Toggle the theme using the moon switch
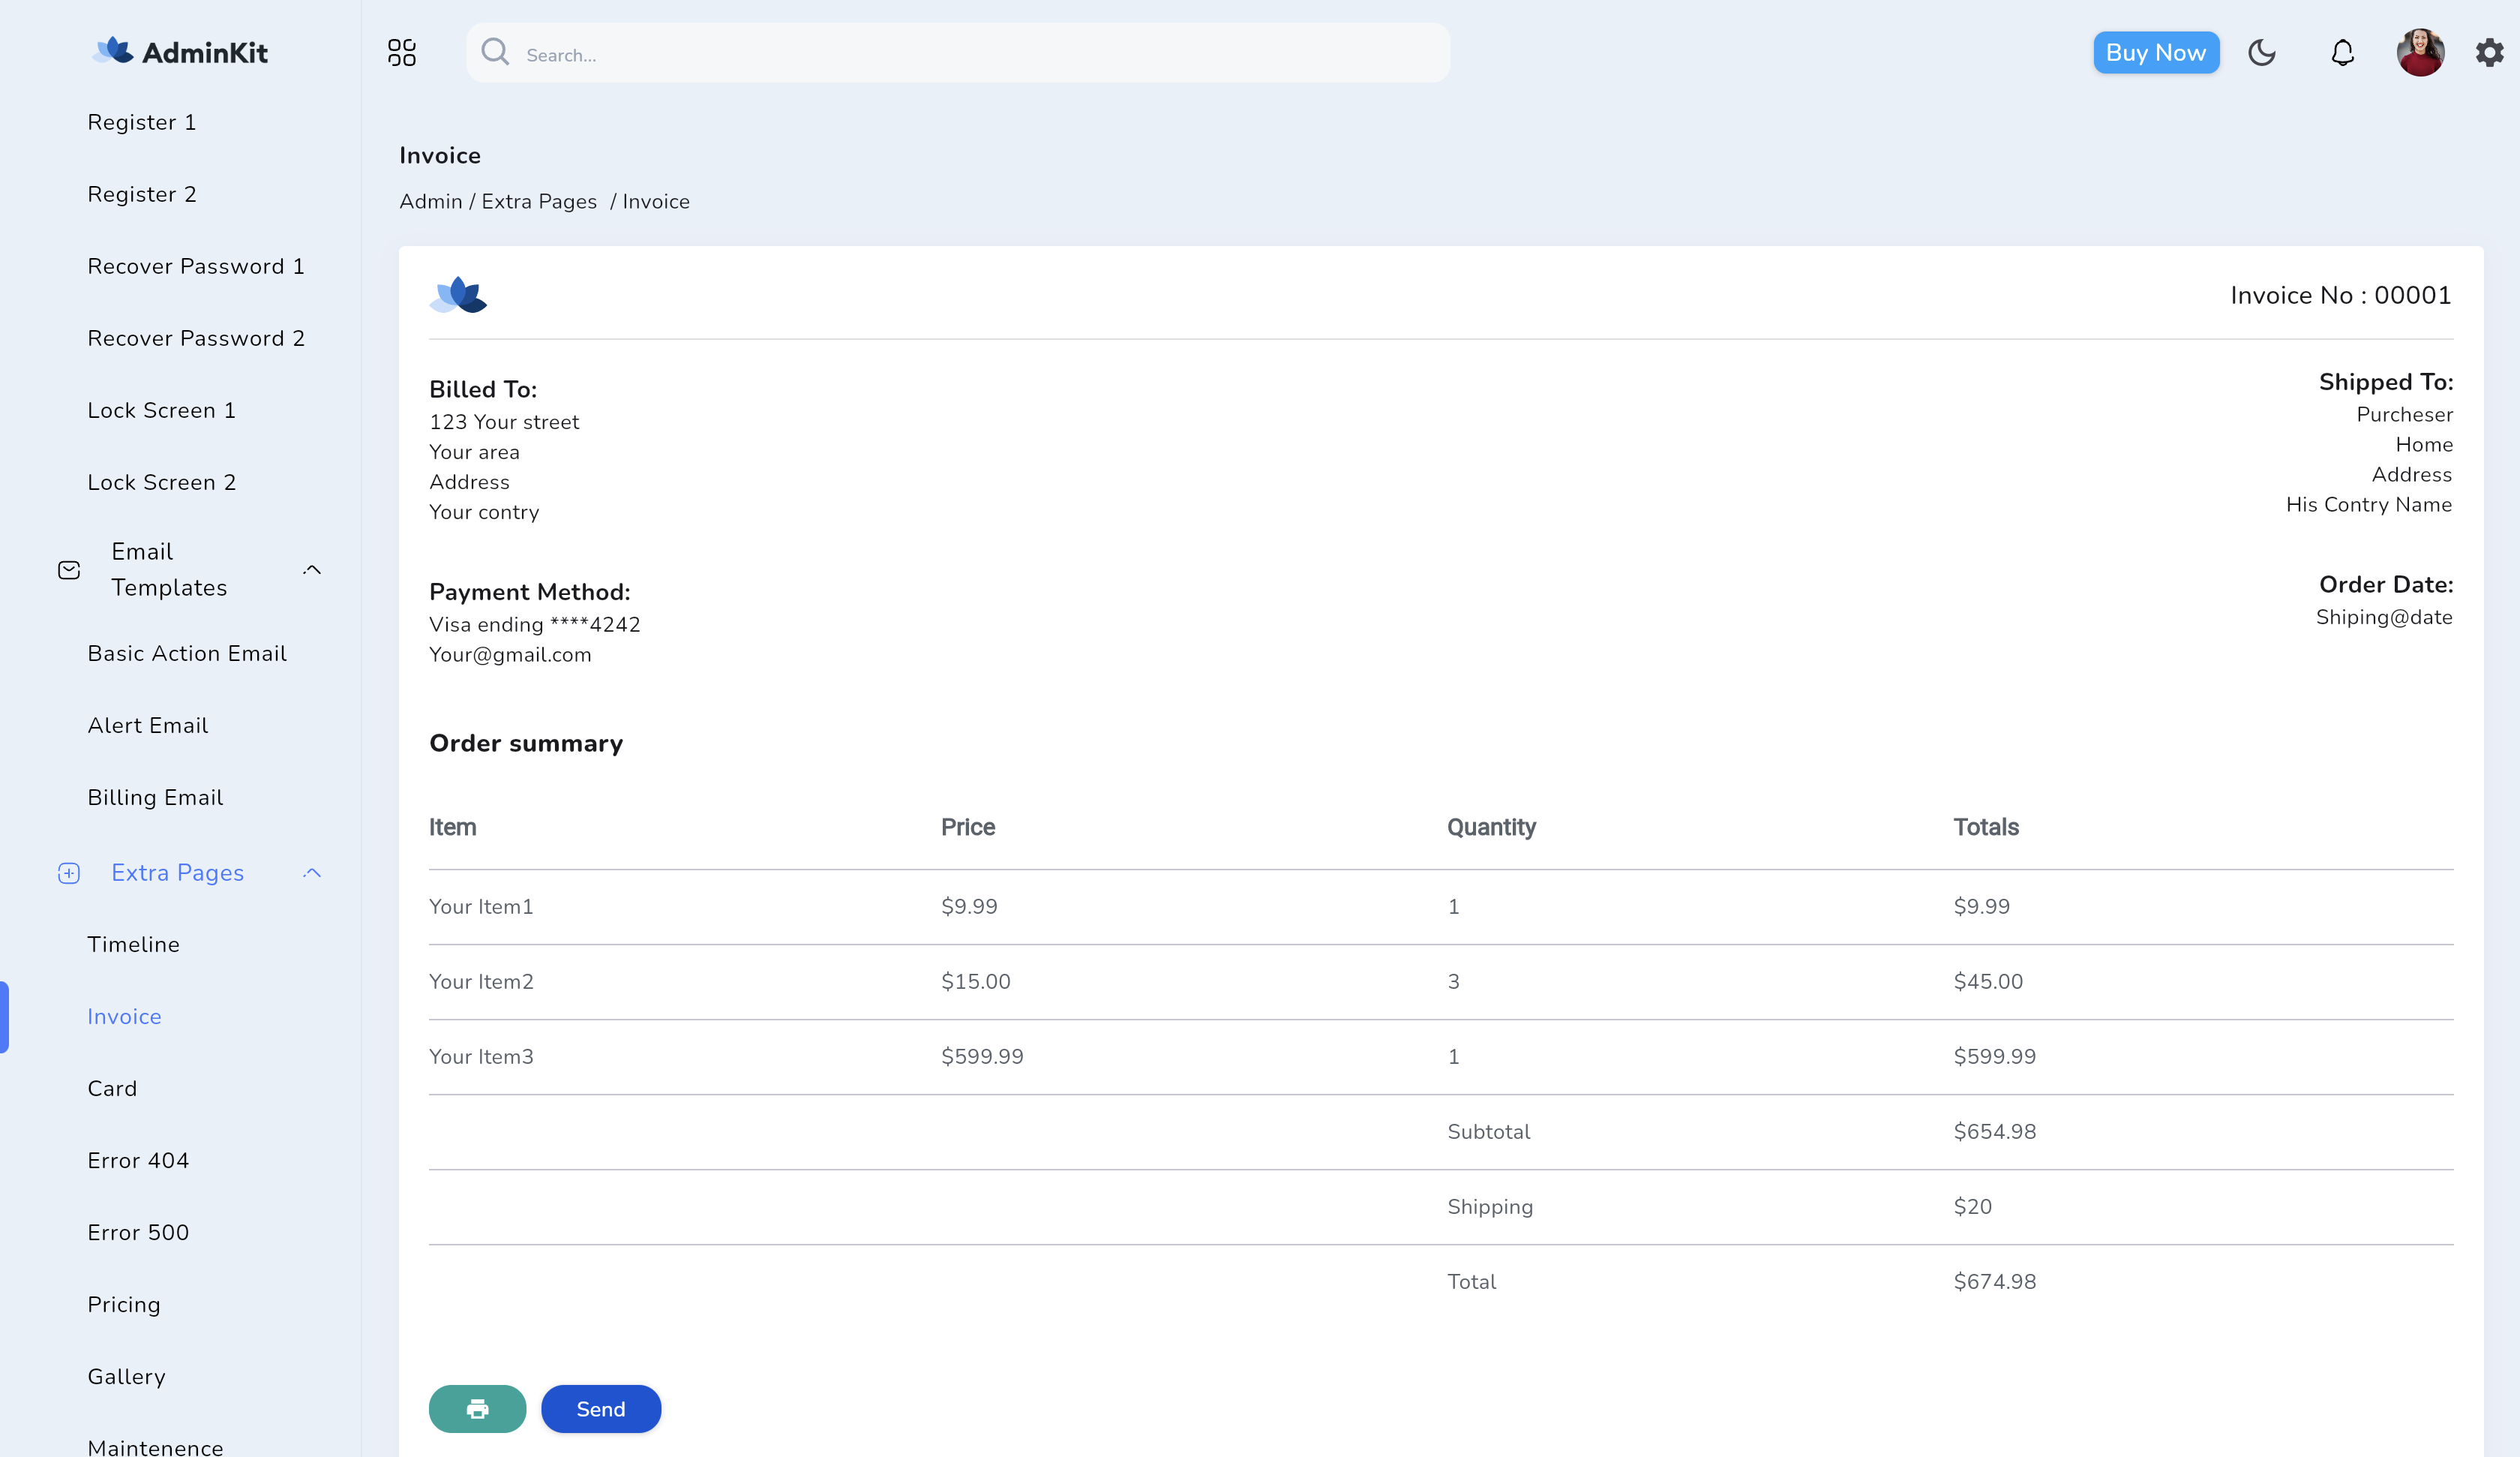 point(2262,52)
